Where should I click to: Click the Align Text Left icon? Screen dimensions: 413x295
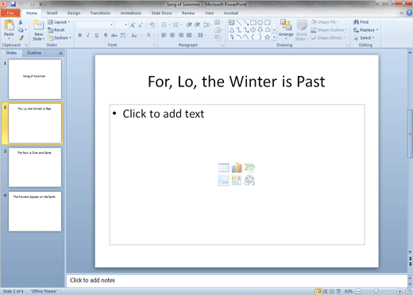pyautogui.click(x=164, y=35)
